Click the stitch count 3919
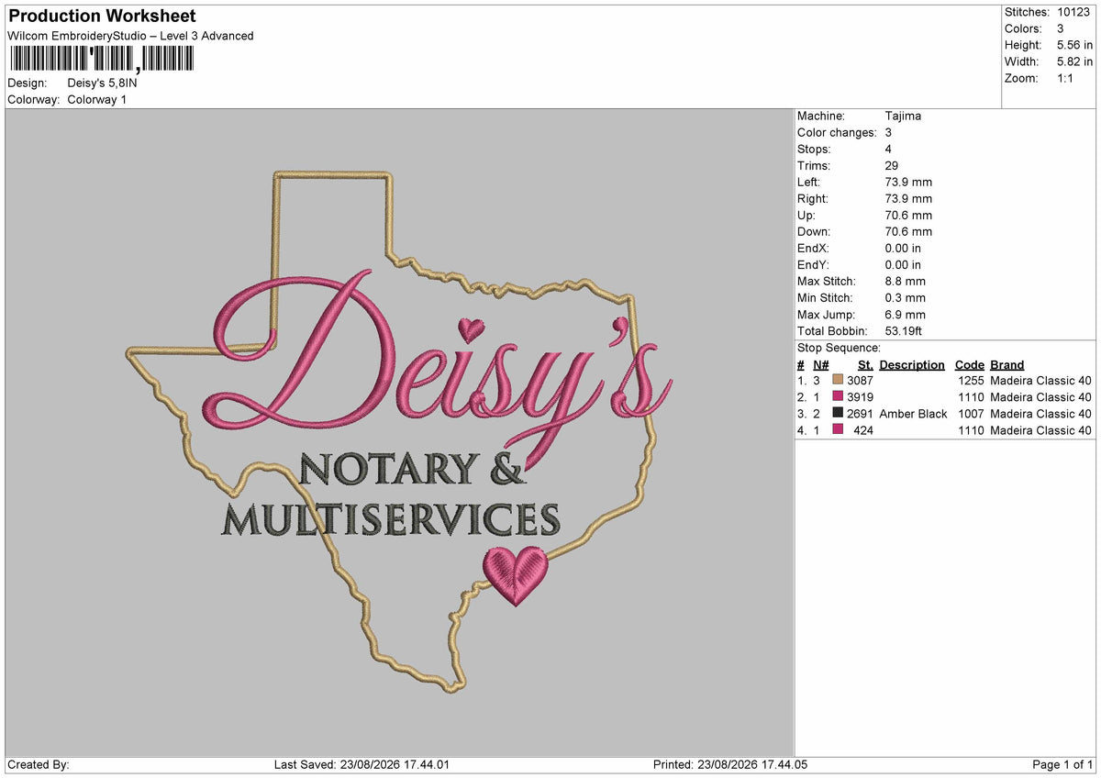Screen dimensions: 1101x778 coord(860,396)
